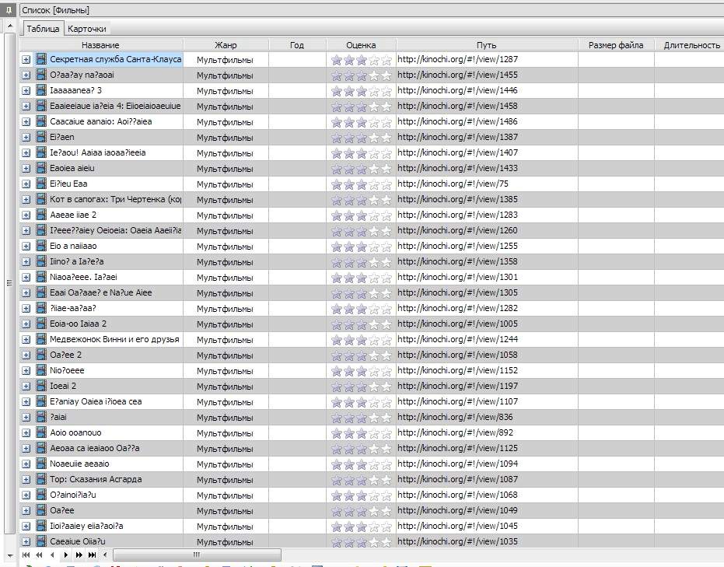724x567 pixels.
Task: Switch to the Карточки tab
Action: point(87,29)
